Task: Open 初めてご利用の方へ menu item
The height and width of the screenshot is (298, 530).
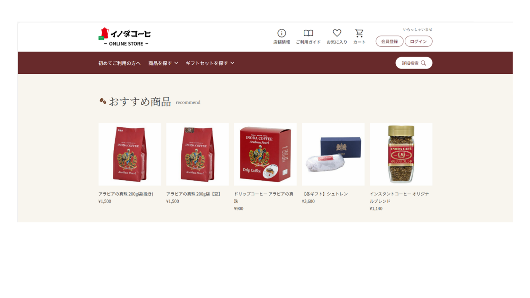Action: pos(120,63)
